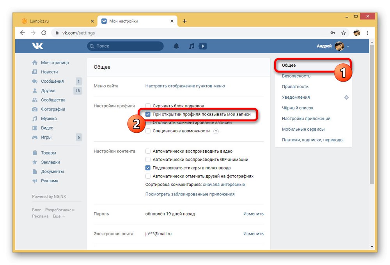
Task: Bookmark page with the star icon
Action: (x=344, y=33)
